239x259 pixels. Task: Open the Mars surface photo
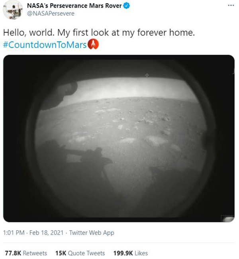pos(119,138)
